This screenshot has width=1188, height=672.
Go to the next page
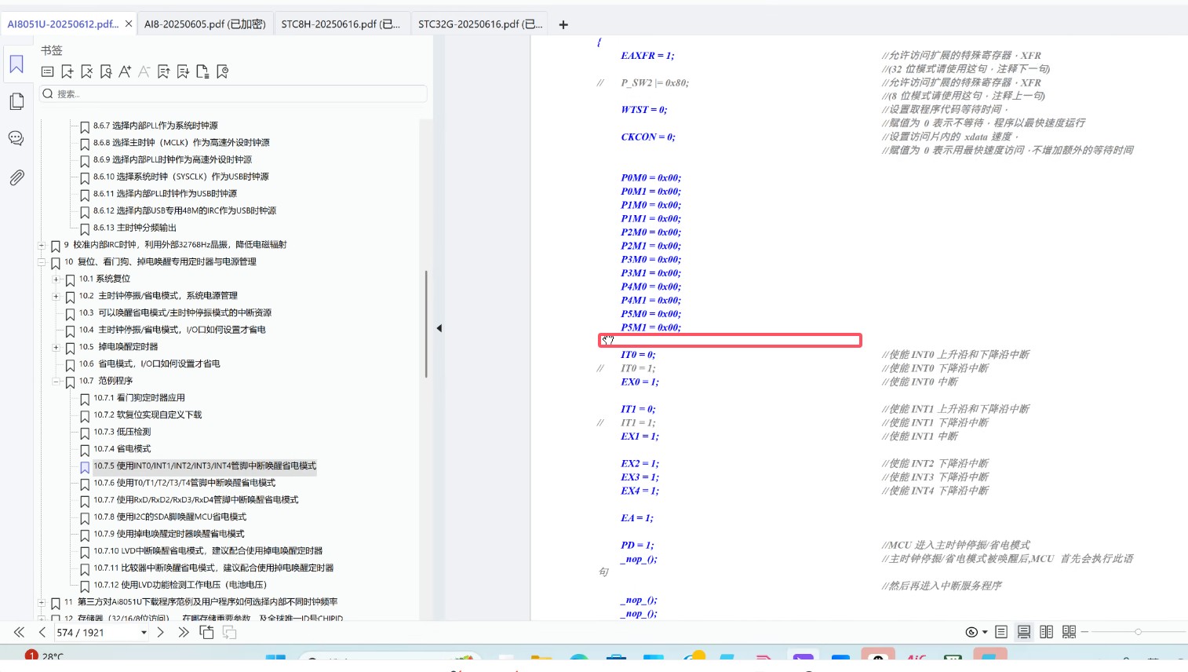(161, 632)
